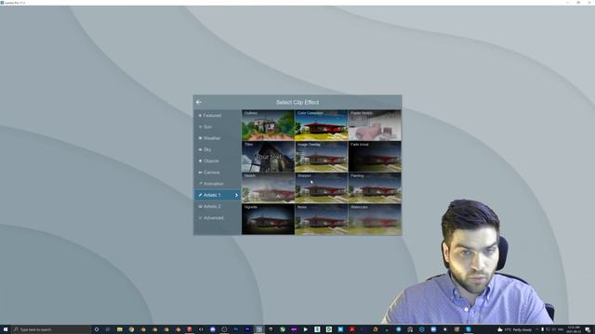Click the back arrow in Select Clip Effect
Screen dimensions: 595x334
click(198, 102)
